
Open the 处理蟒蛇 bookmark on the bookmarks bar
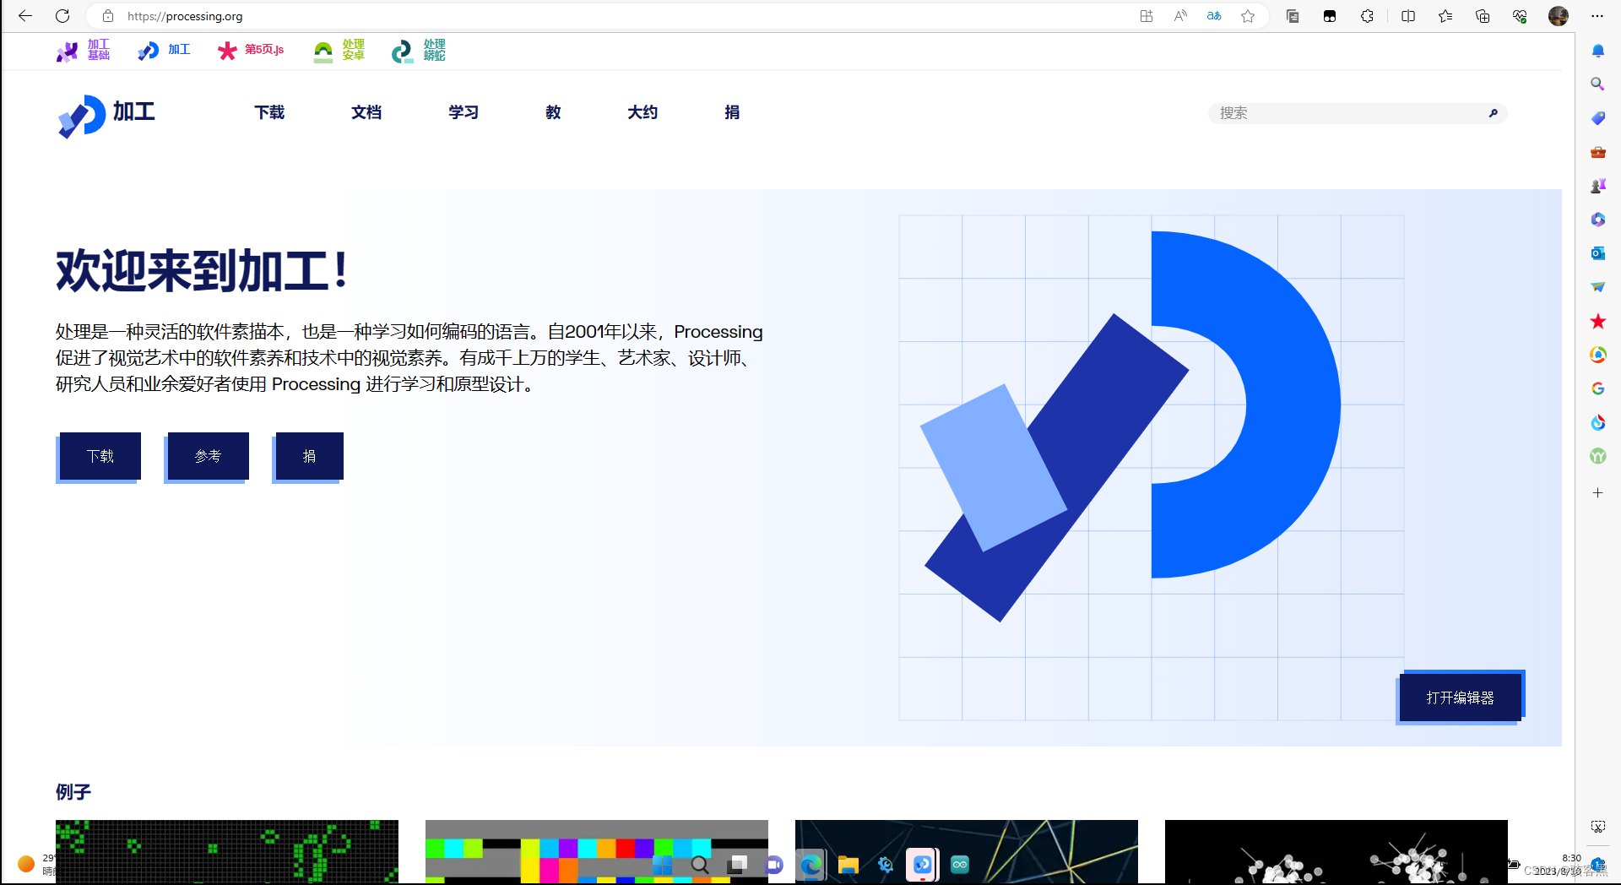418,51
